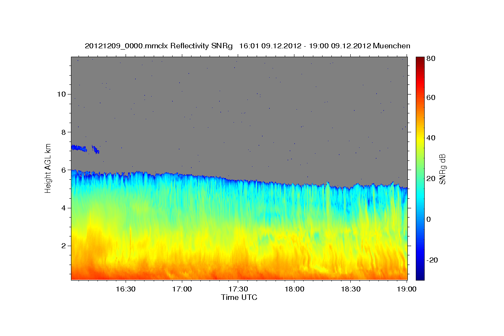Click the 'Time UTC' axis label

coord(239,297)
